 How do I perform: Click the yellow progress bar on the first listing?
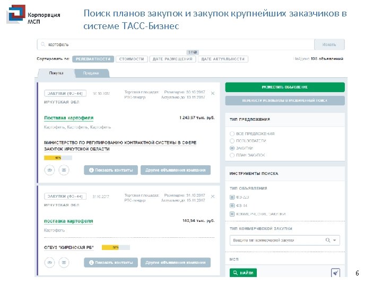click(58, 158)
